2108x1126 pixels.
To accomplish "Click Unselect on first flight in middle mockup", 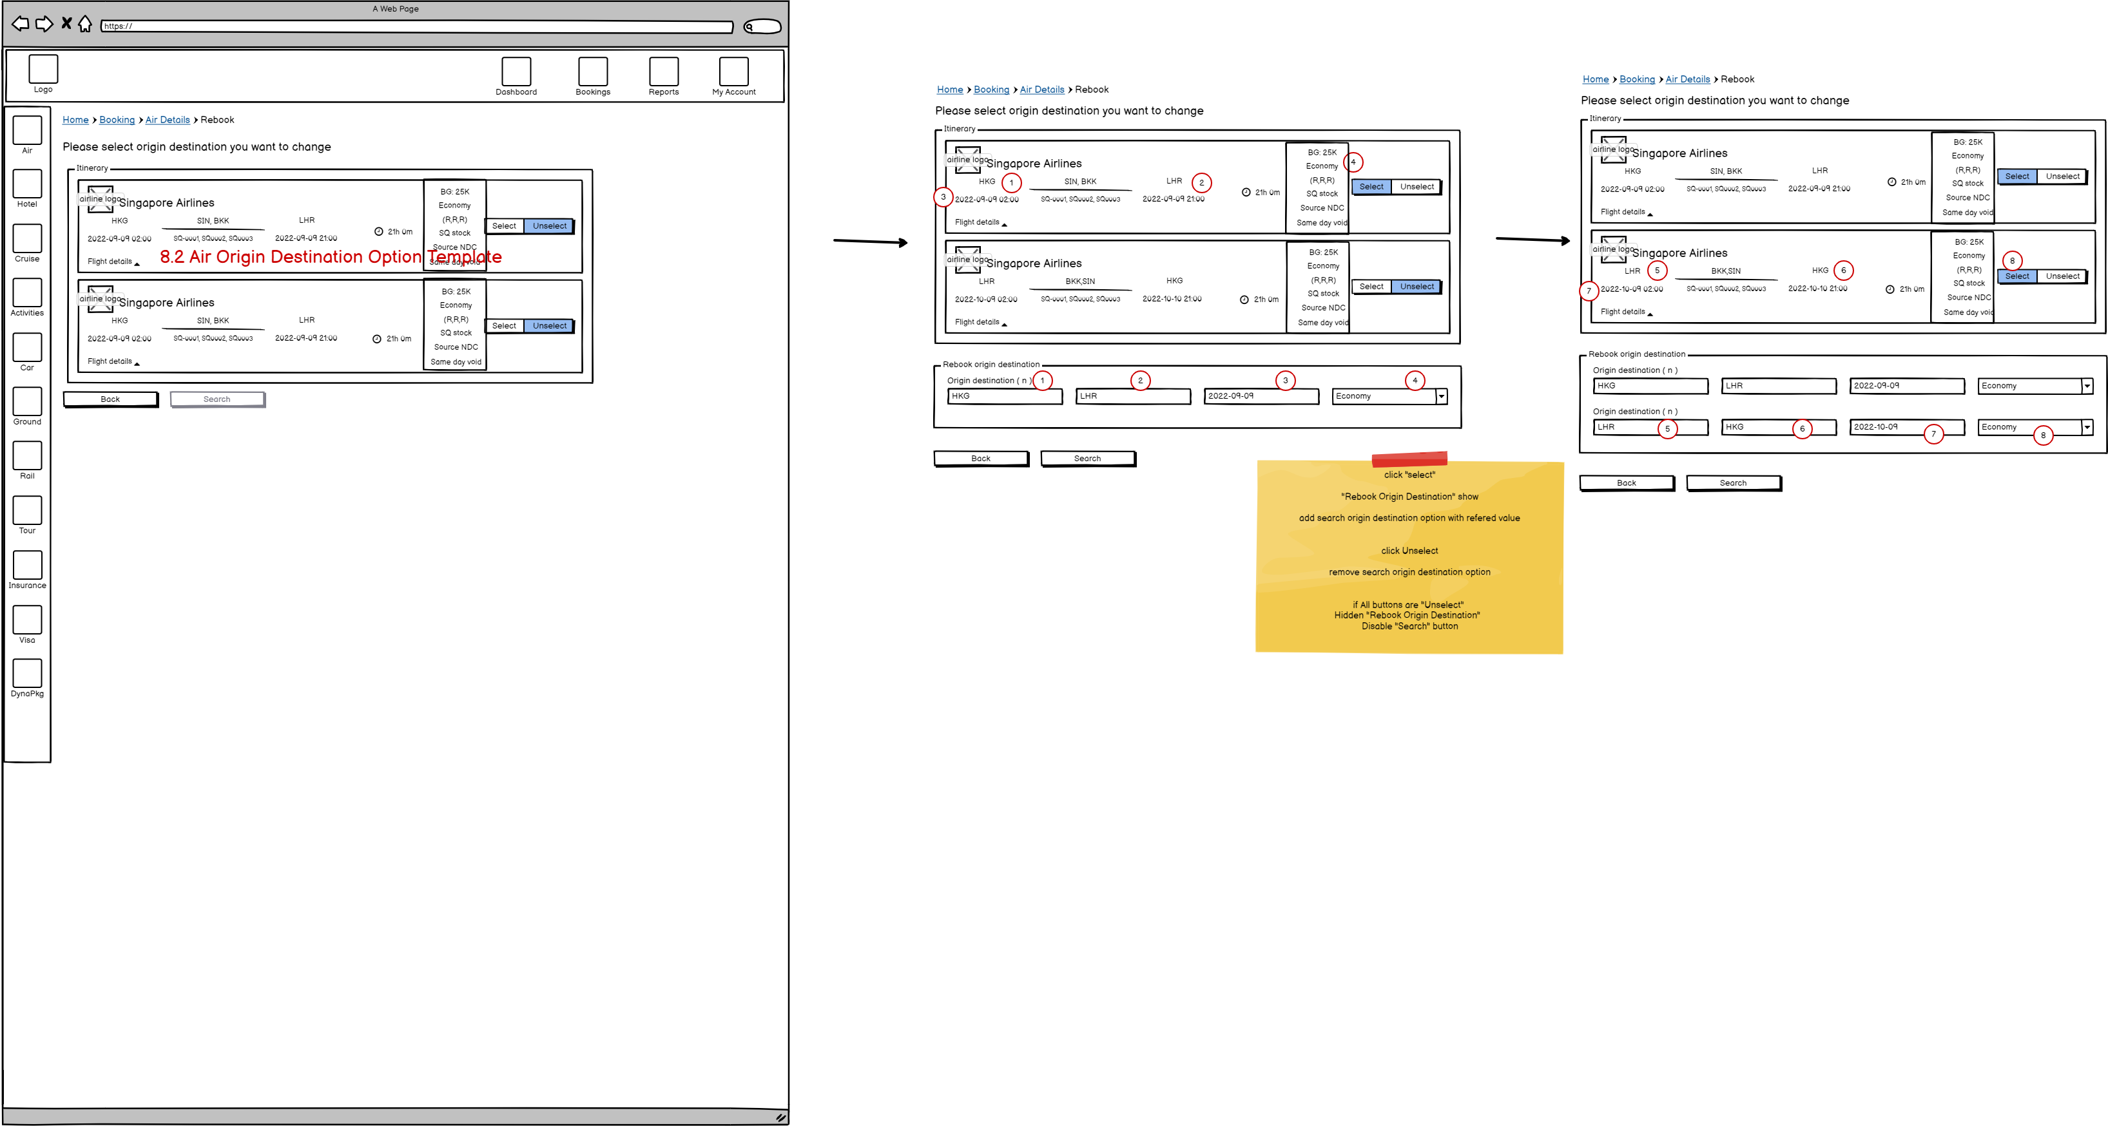I will [x=1417, y=187].
